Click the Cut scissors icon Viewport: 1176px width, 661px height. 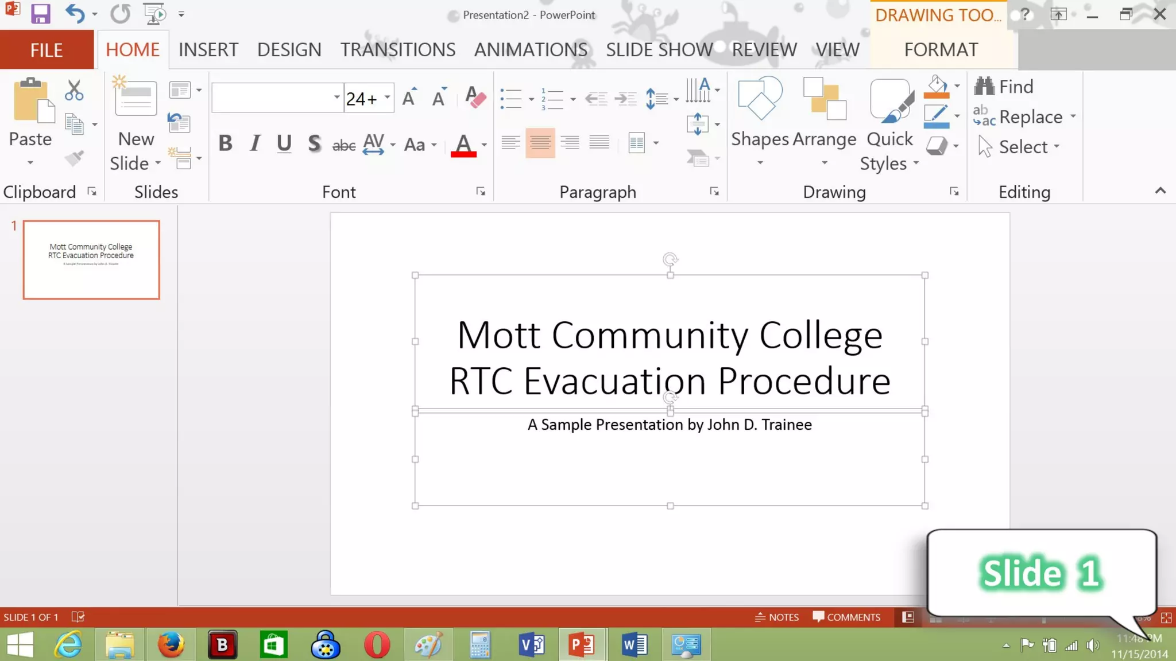[x=74, y=91]
